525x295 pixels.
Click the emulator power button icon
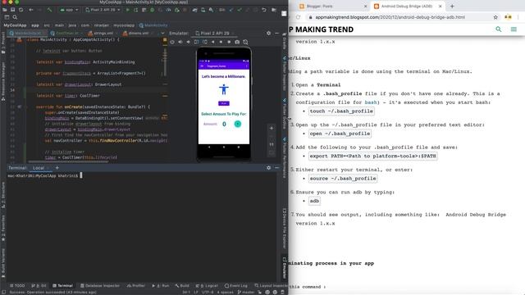pyautogui.click(x=172, y=42)
